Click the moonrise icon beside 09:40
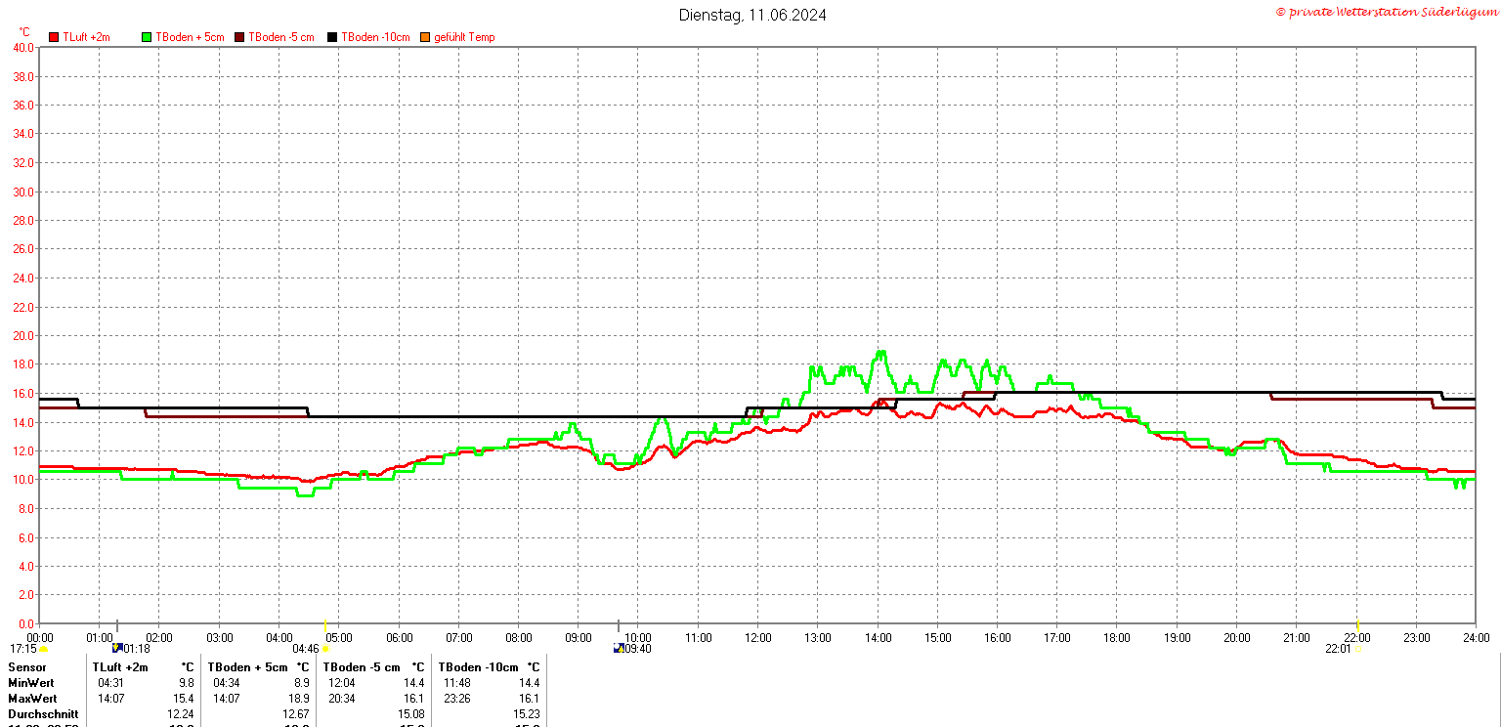Screen dimensions: 1501x727 pyautogui.click(x=618, y=648)
